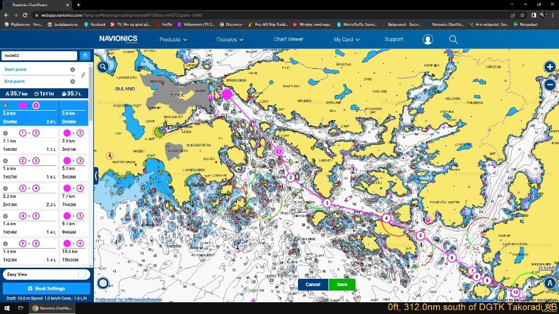This screenshot has height=314, width=559.
Task: Click the Windows Start button
Action: tap(6, 308)
